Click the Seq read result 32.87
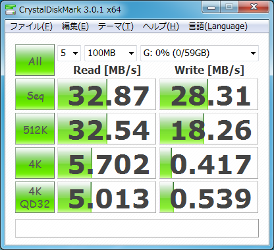 point(107,94)
